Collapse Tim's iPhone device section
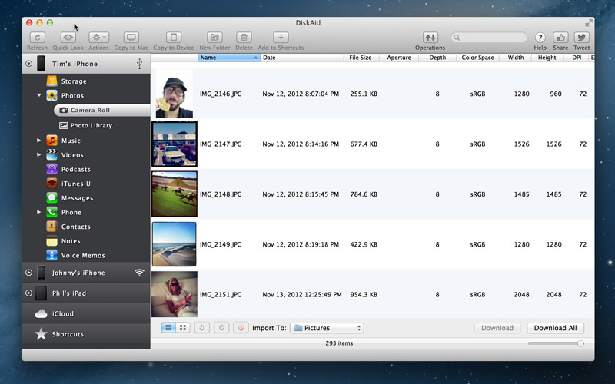The width and height of the screenshot is (615, 384). [28, 64]
